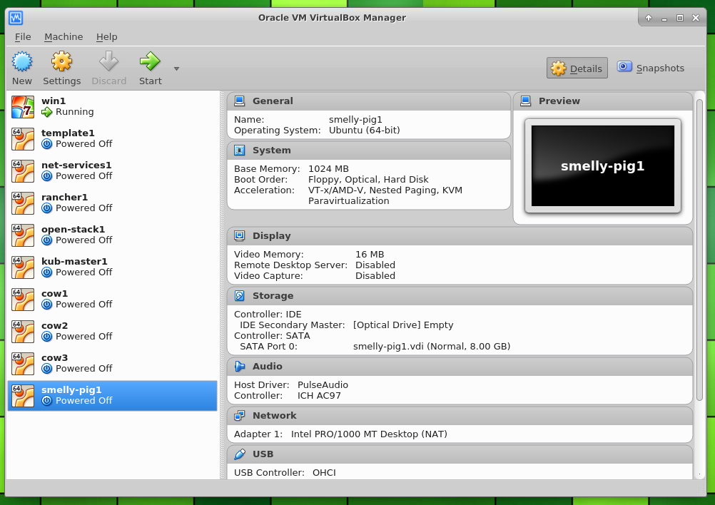715x505 pixels.
Task: Switch to the Details view button
Action: tap(577, 68)
